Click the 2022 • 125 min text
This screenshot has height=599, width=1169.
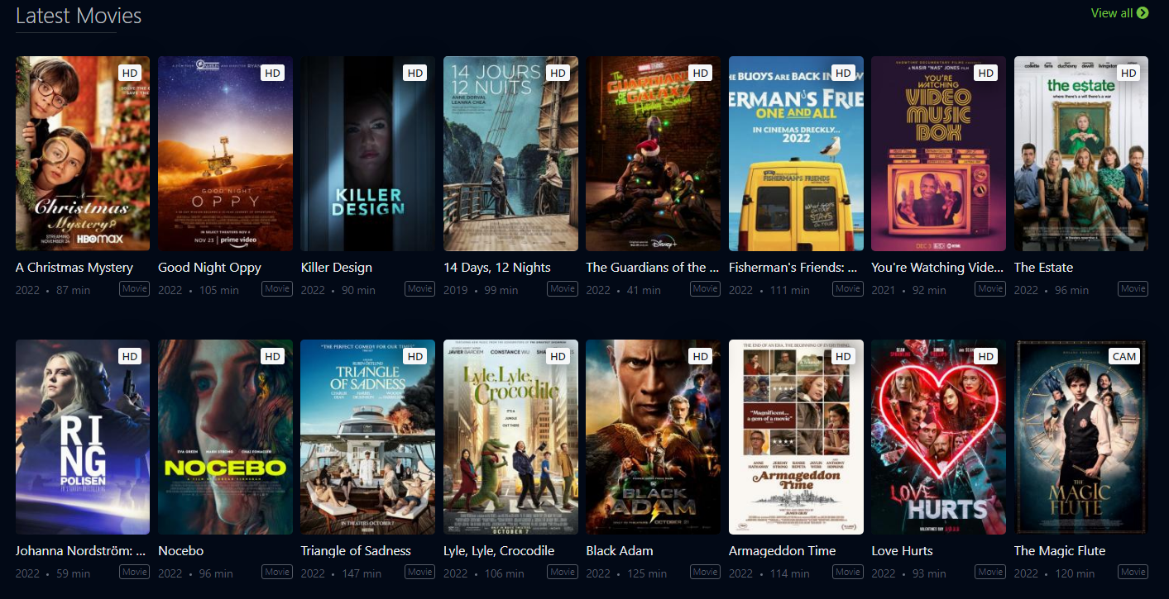[626, 573]
